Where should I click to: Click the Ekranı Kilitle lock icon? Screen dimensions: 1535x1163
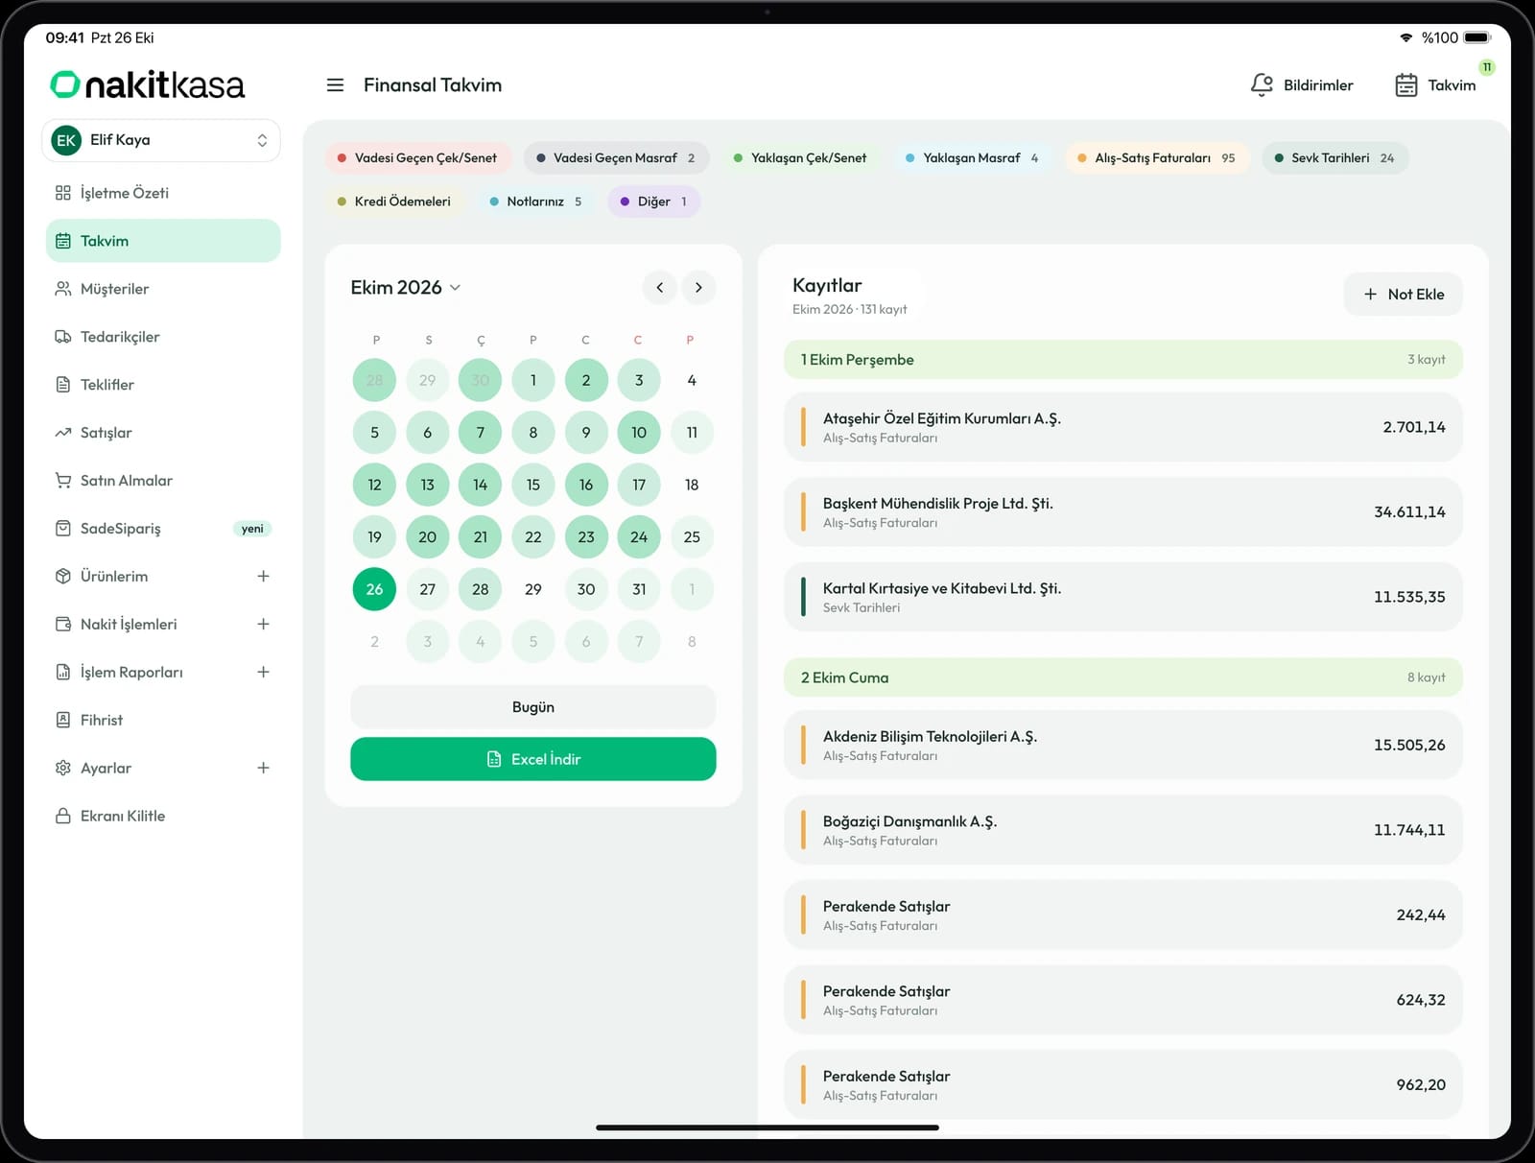click(63, 816)
